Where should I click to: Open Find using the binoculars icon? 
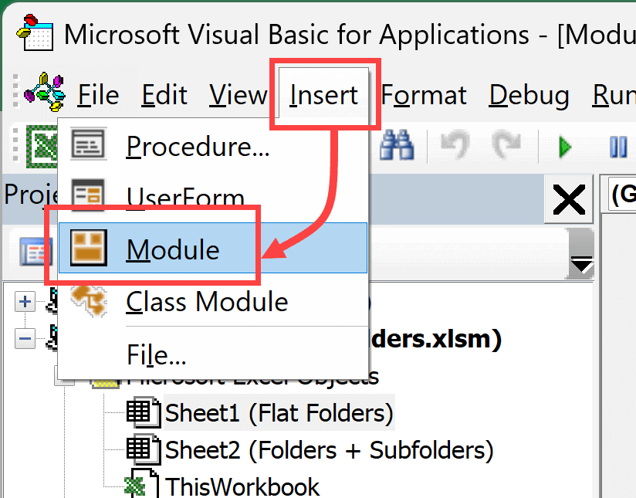(396, 147)
